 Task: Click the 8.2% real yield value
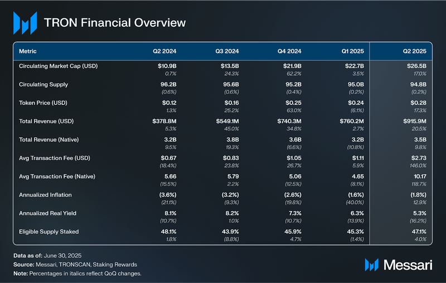pyautogui.click(x=232, y=213)
